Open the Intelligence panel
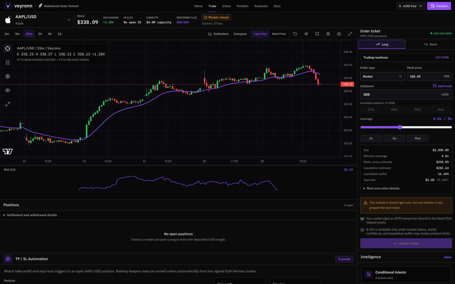455x284 pixels. pyautogui.click(x=448, y=257)
